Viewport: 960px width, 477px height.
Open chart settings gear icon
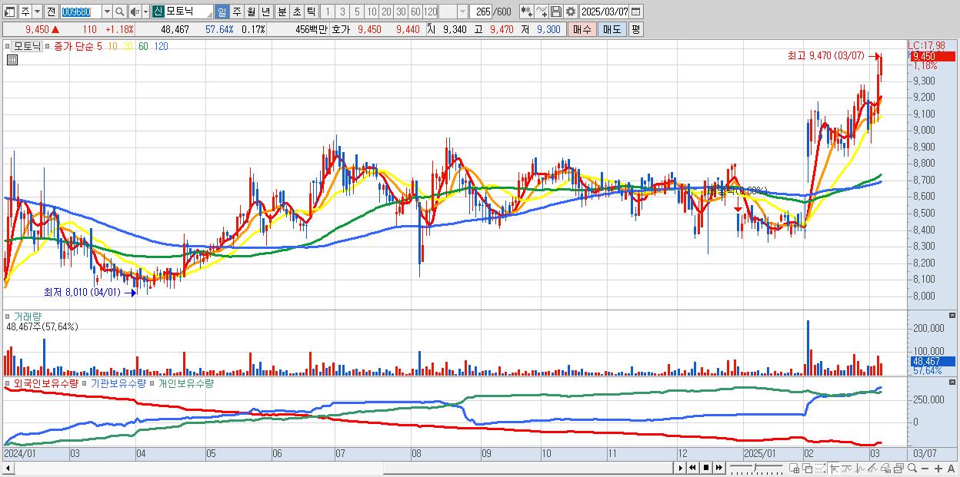(571, 12)
